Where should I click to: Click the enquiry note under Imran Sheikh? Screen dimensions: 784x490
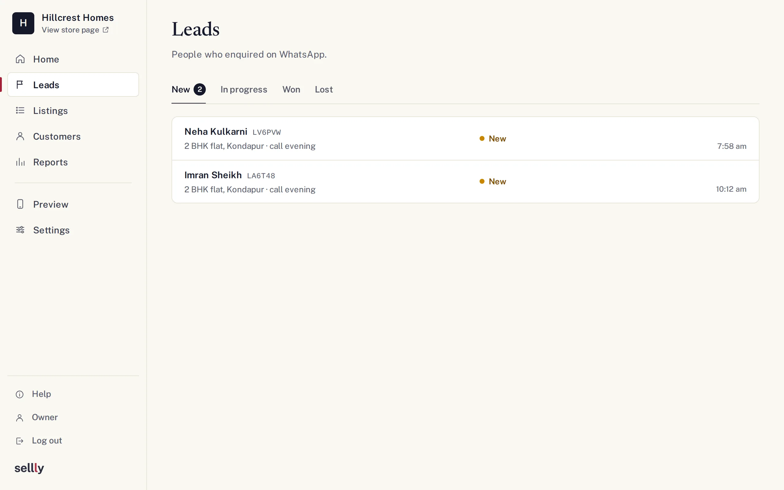click(250, 189)
